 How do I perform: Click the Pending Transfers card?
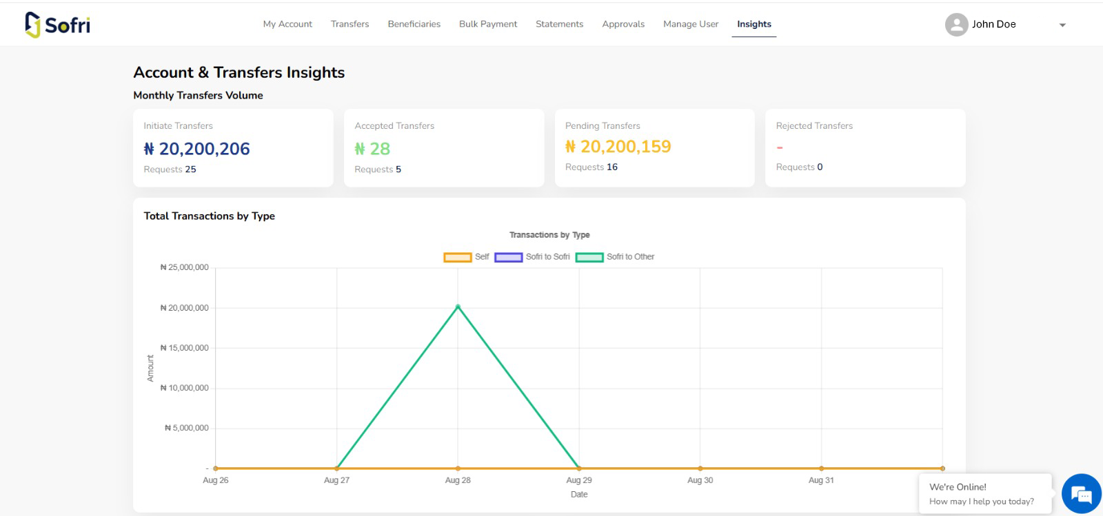tap(654, 148)
